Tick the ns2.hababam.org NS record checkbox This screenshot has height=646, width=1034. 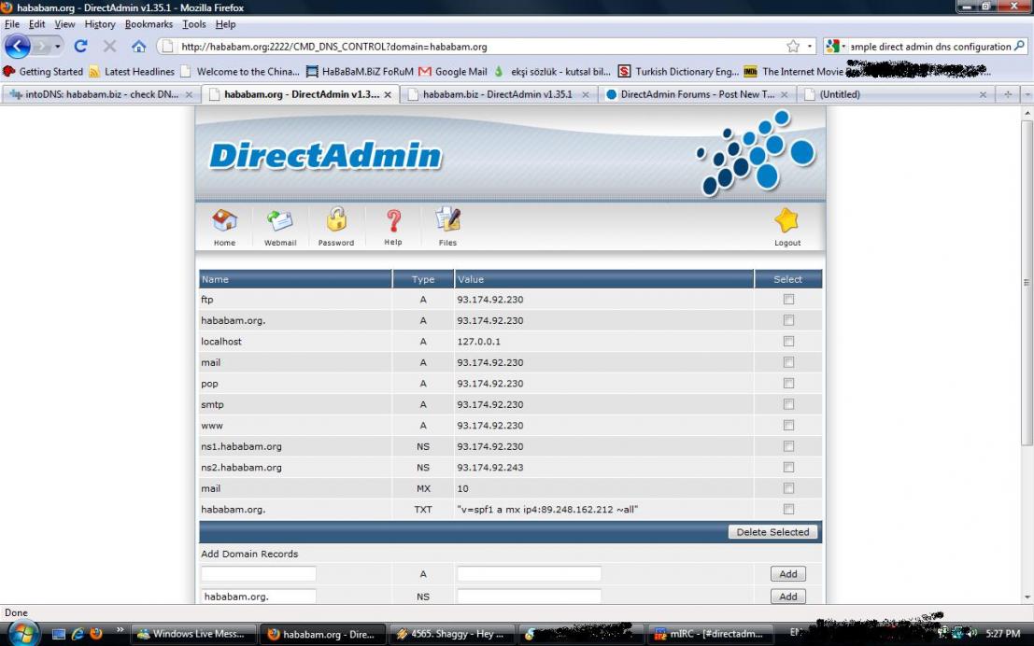(x=788, y=468)
